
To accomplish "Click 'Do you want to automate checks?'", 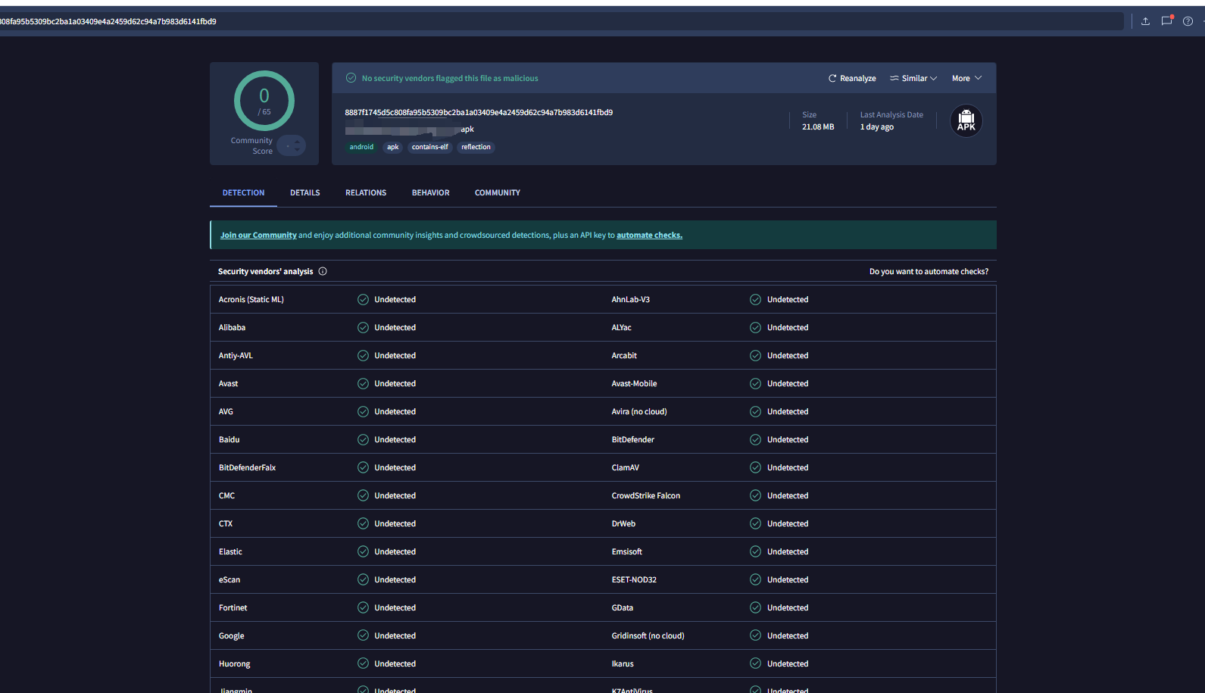I will click(x=929, y=271).
